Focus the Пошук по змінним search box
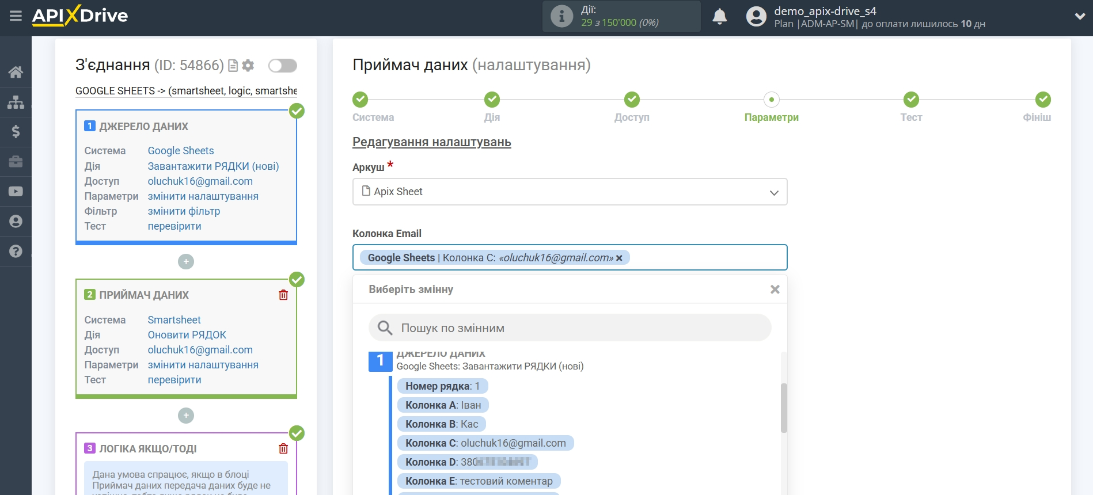This screenshot has width=1093, height=495. point(570,328)
